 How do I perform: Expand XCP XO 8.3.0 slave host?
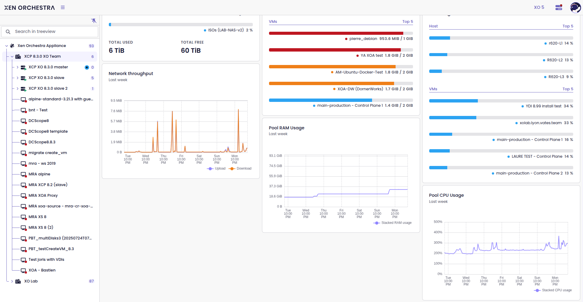pyautogui.click(x=17, y=78)
